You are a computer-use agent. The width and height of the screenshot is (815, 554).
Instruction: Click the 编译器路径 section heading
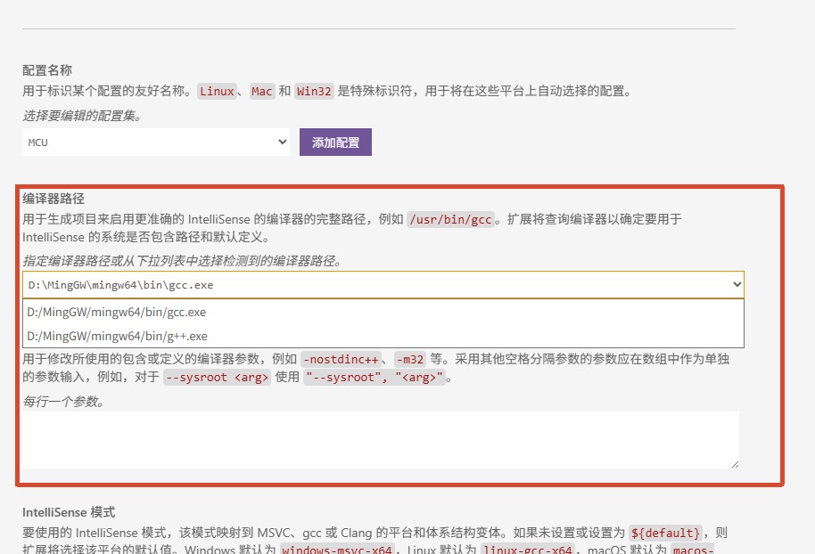pos(53,199)
